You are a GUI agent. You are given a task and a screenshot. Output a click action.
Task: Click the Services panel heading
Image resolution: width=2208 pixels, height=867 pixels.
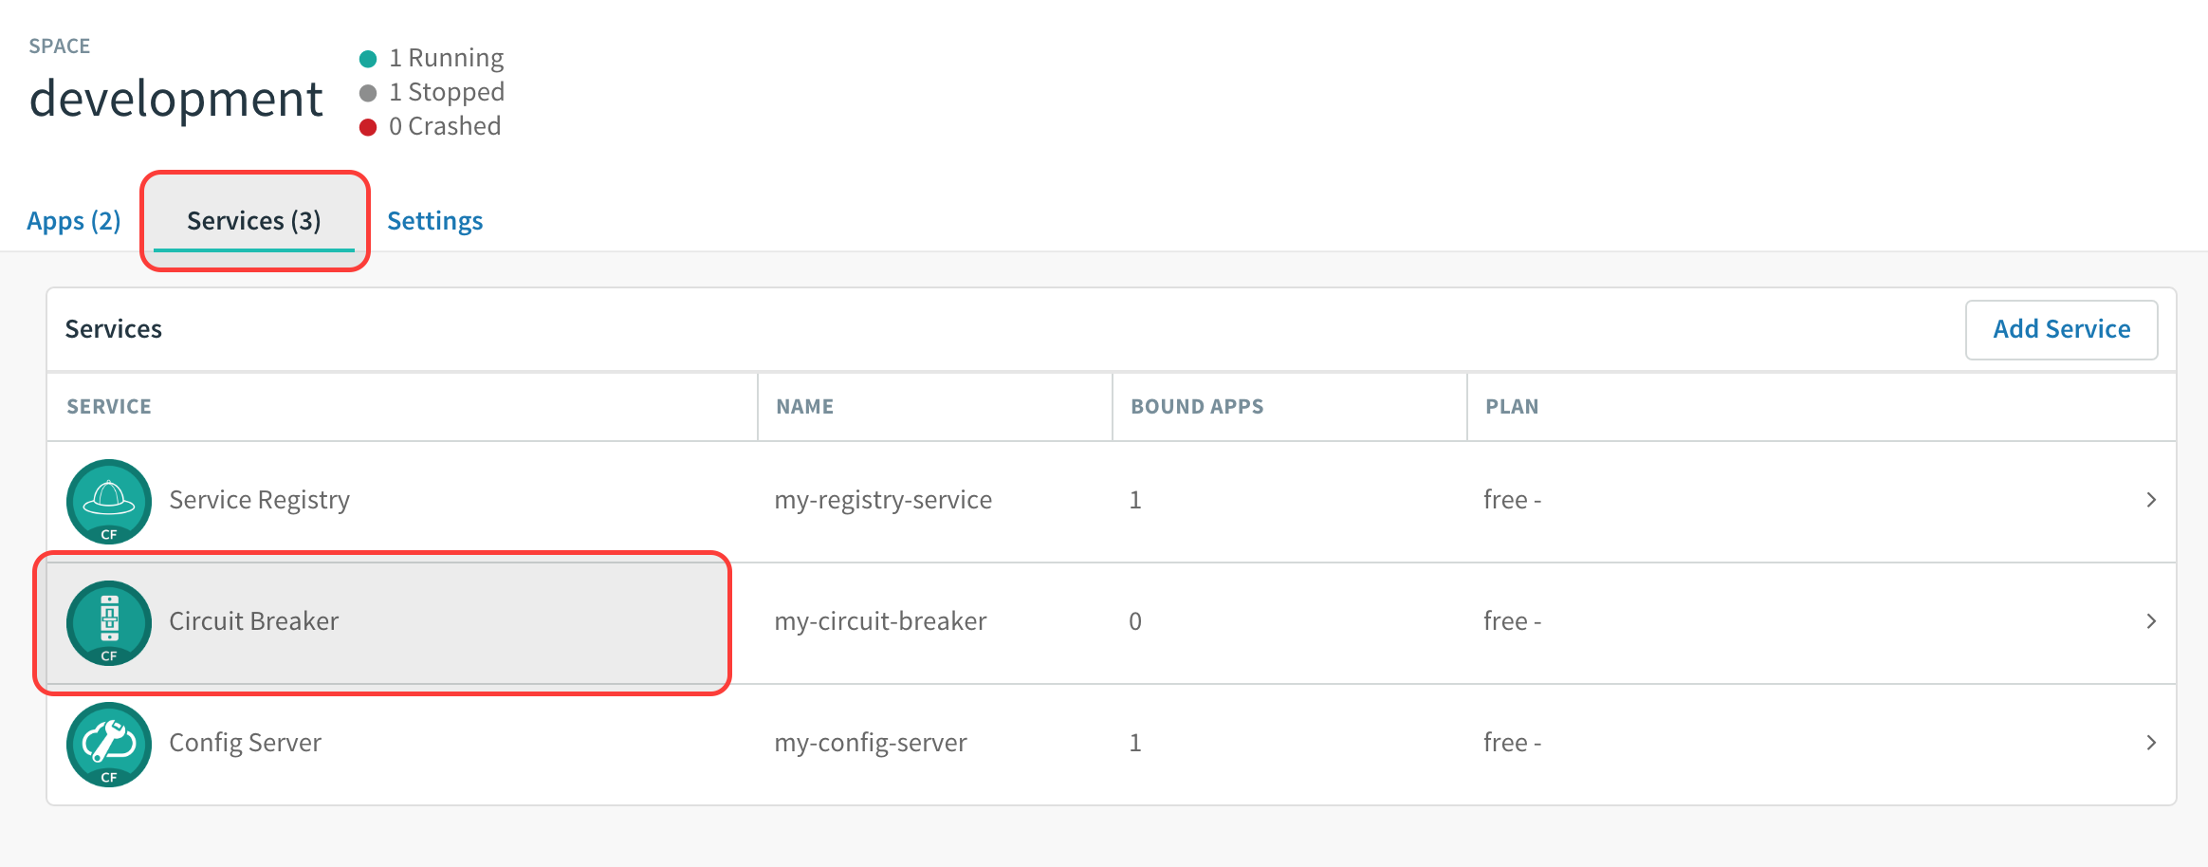[x=114, y=329]
